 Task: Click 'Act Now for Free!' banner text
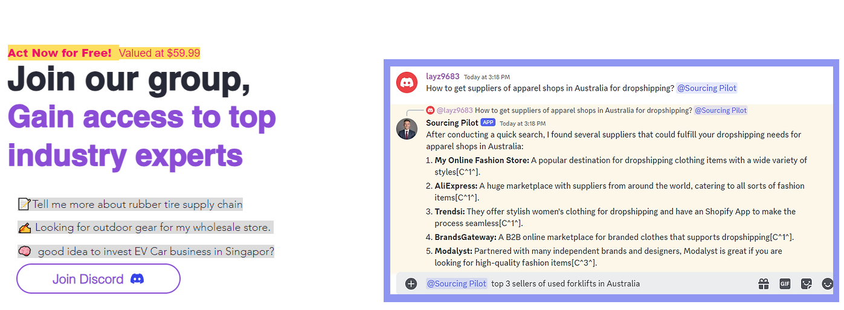click(60, 53)
